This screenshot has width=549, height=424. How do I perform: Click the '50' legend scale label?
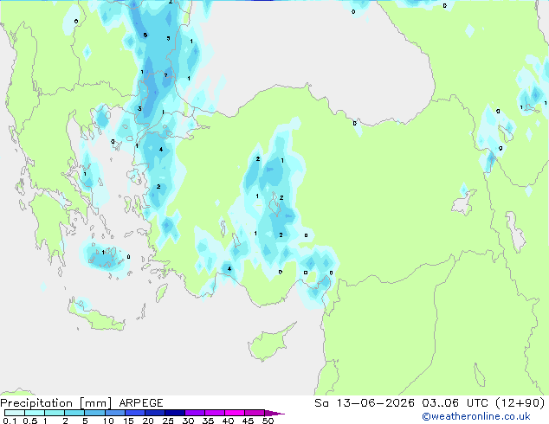click(268, 421)
